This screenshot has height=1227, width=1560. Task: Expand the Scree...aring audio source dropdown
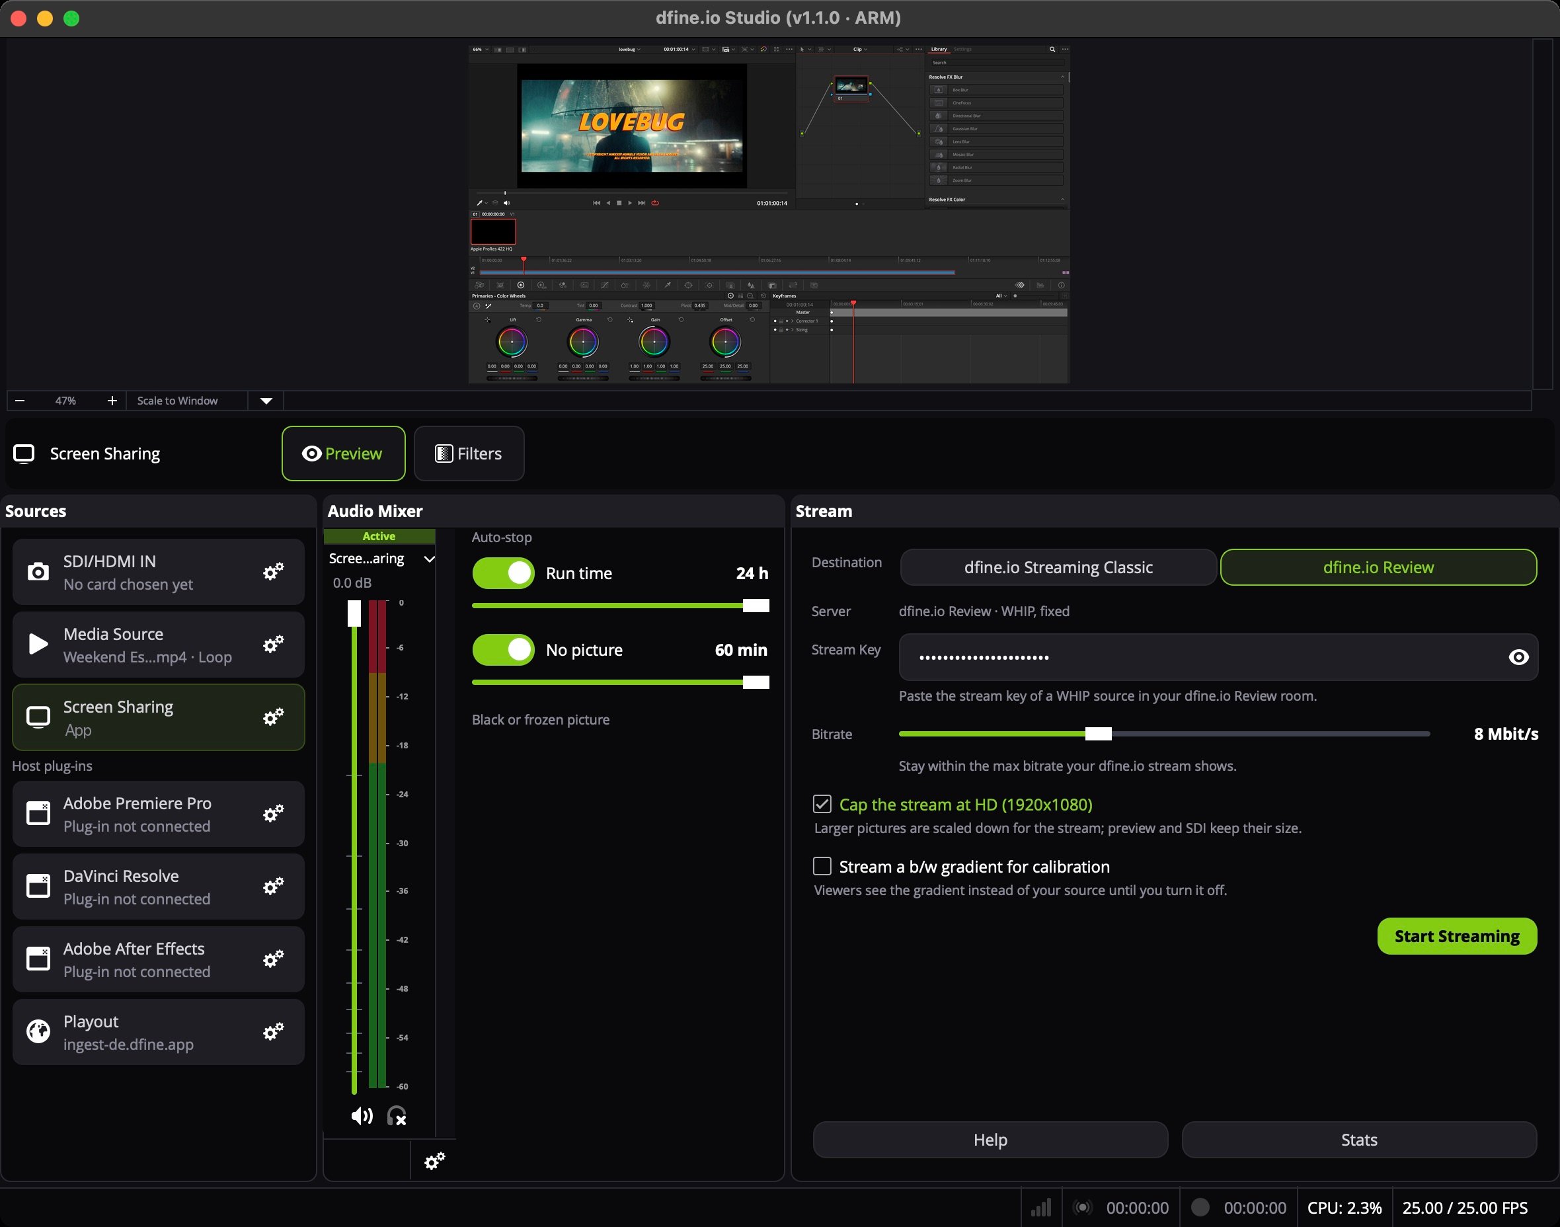(x=429, y=559)
